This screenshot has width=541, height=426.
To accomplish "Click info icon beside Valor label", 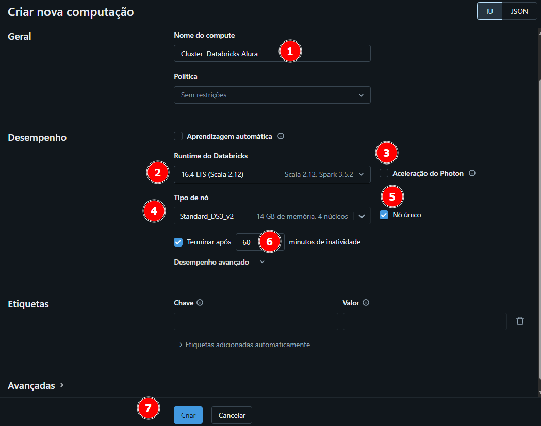I will pyautogui.click(x=366, y=303).
